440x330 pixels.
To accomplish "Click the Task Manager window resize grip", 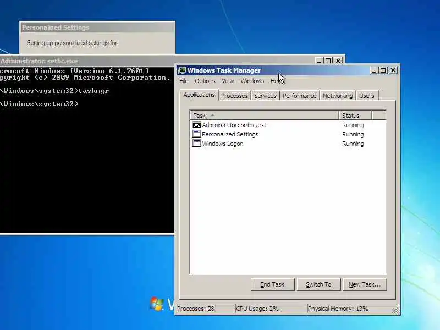I will [x=395, y=310].
